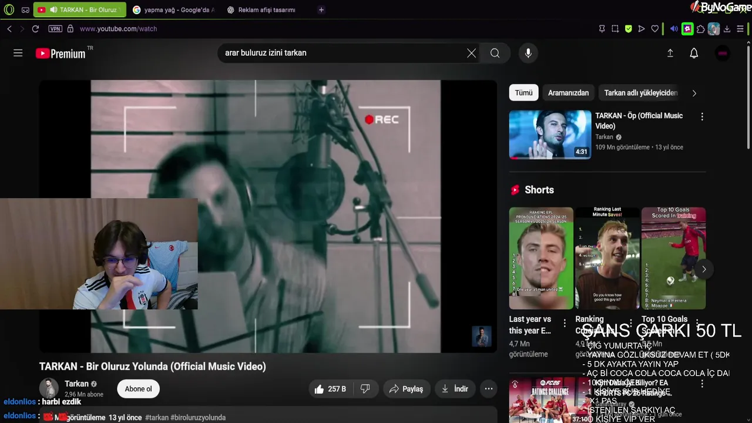Open options menu for TARKAN - Öp video
Viewport: 752px width, 423px height.
(x=701, y=116)
